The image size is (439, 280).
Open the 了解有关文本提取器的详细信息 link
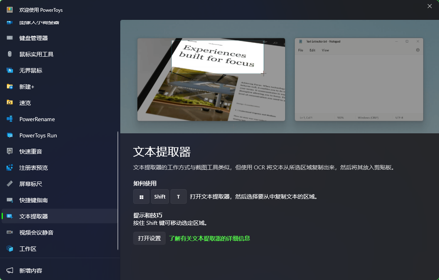[x=209, y=238]
